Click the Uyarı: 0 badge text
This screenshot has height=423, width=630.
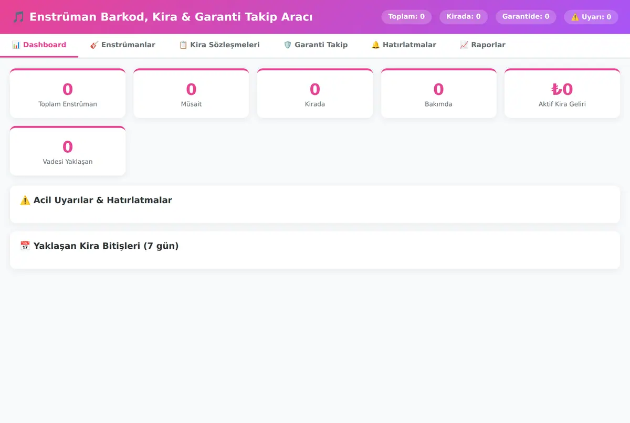(x=596, y=17)
